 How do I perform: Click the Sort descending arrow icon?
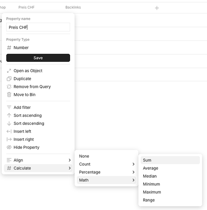pyautogui.click(x=9, y=123)
